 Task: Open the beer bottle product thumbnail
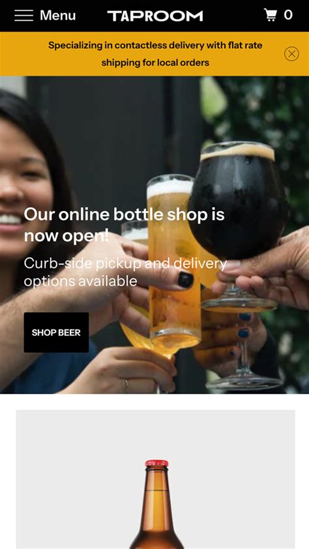[x=156, y=479]
